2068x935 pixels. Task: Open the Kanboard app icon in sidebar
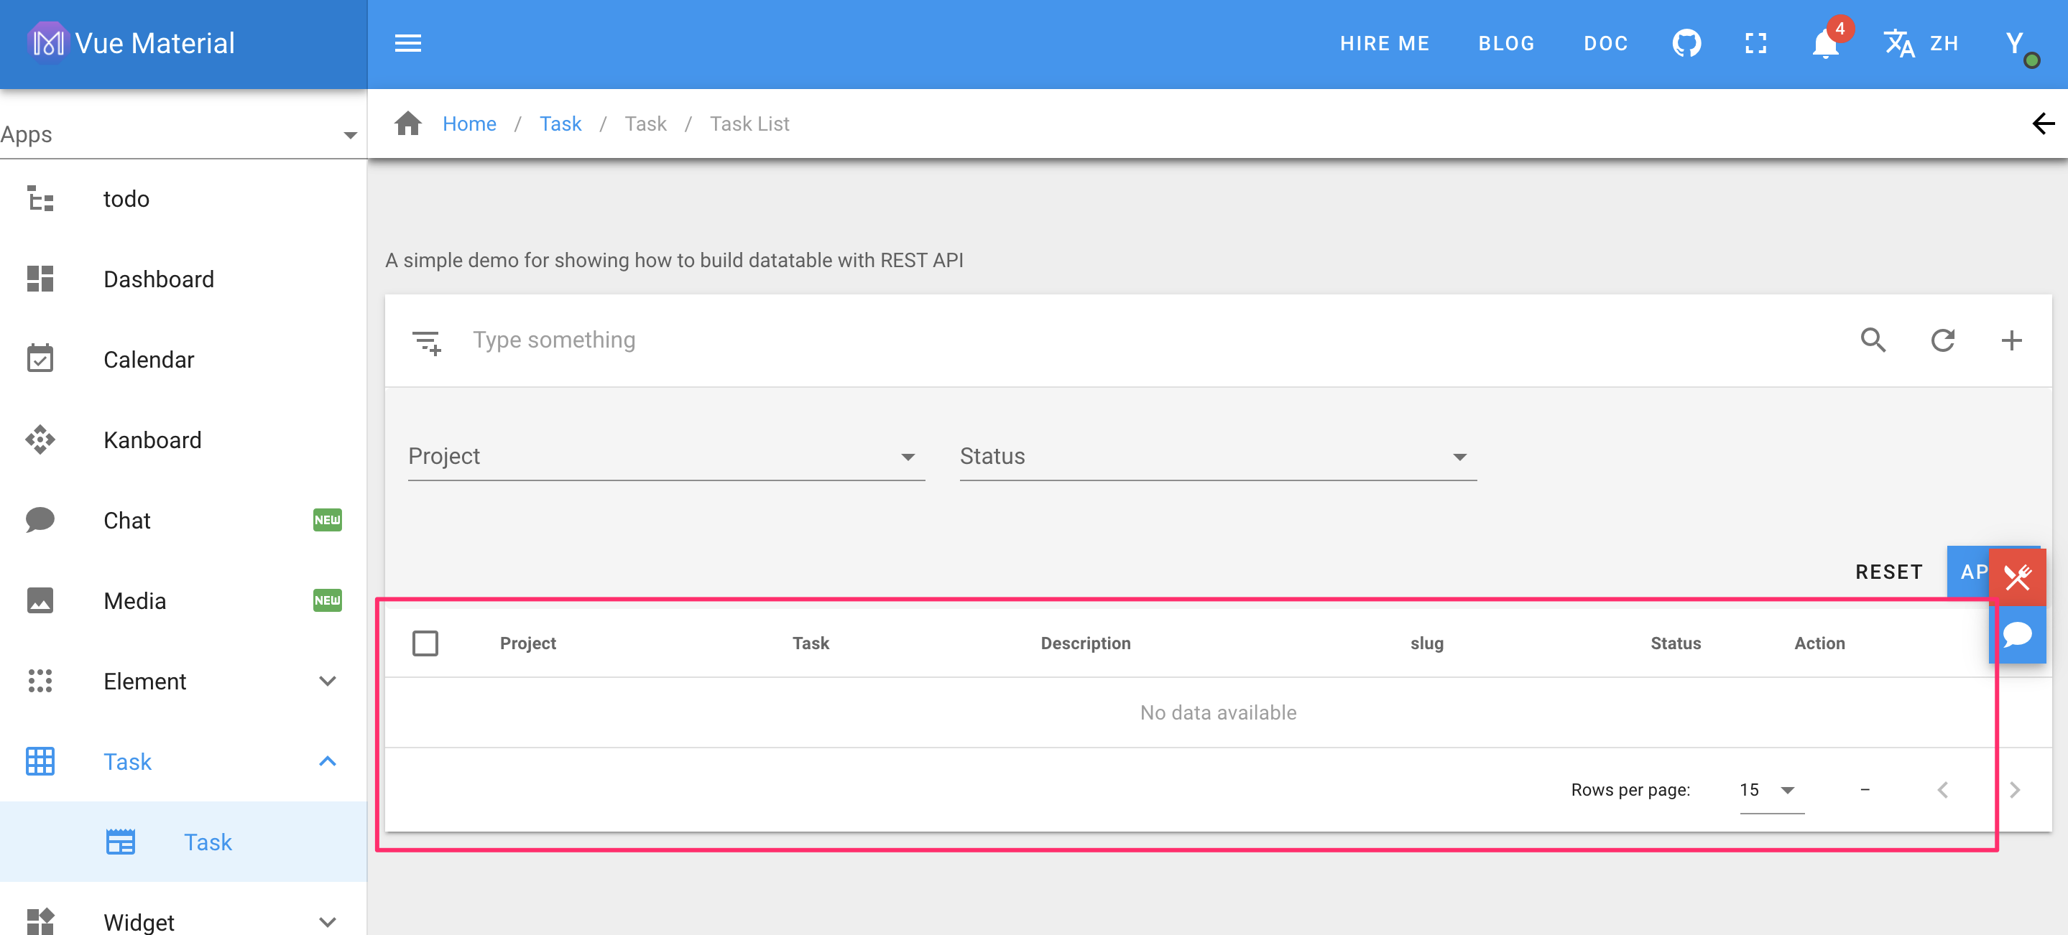(x=40, y=439)
